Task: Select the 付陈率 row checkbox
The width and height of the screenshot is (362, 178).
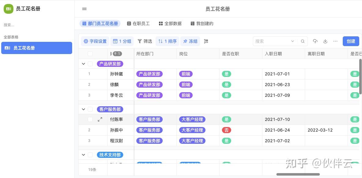Action: 90,119
